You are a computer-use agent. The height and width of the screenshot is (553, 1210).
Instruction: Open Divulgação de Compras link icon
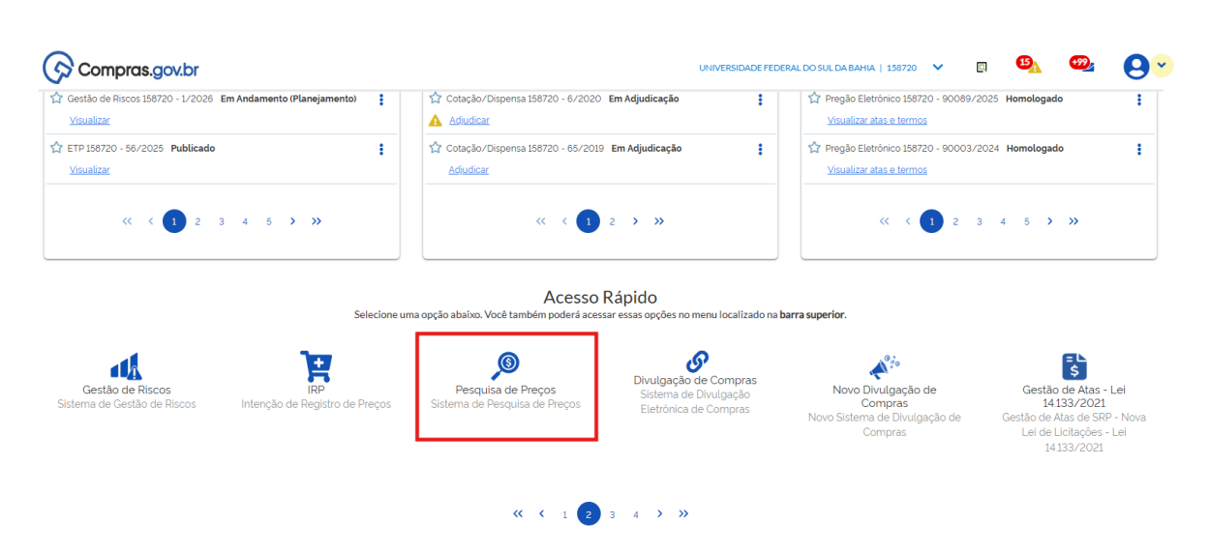pyautogui.click(x=695, y=360)
